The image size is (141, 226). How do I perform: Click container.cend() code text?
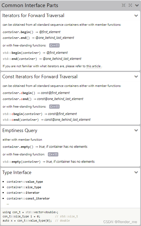pyautogui.click(x=17, y=99)
